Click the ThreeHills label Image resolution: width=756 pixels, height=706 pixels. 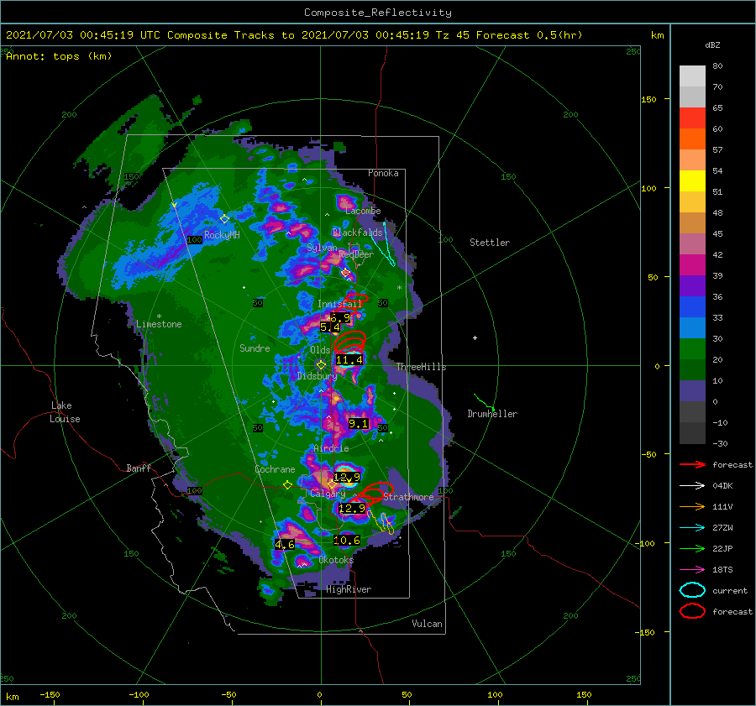point(422,367)
